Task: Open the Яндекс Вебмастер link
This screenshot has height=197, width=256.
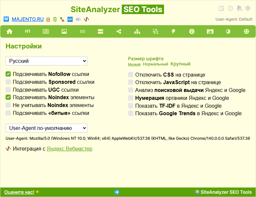Action: pyautogui.click(x=69, y=149)
